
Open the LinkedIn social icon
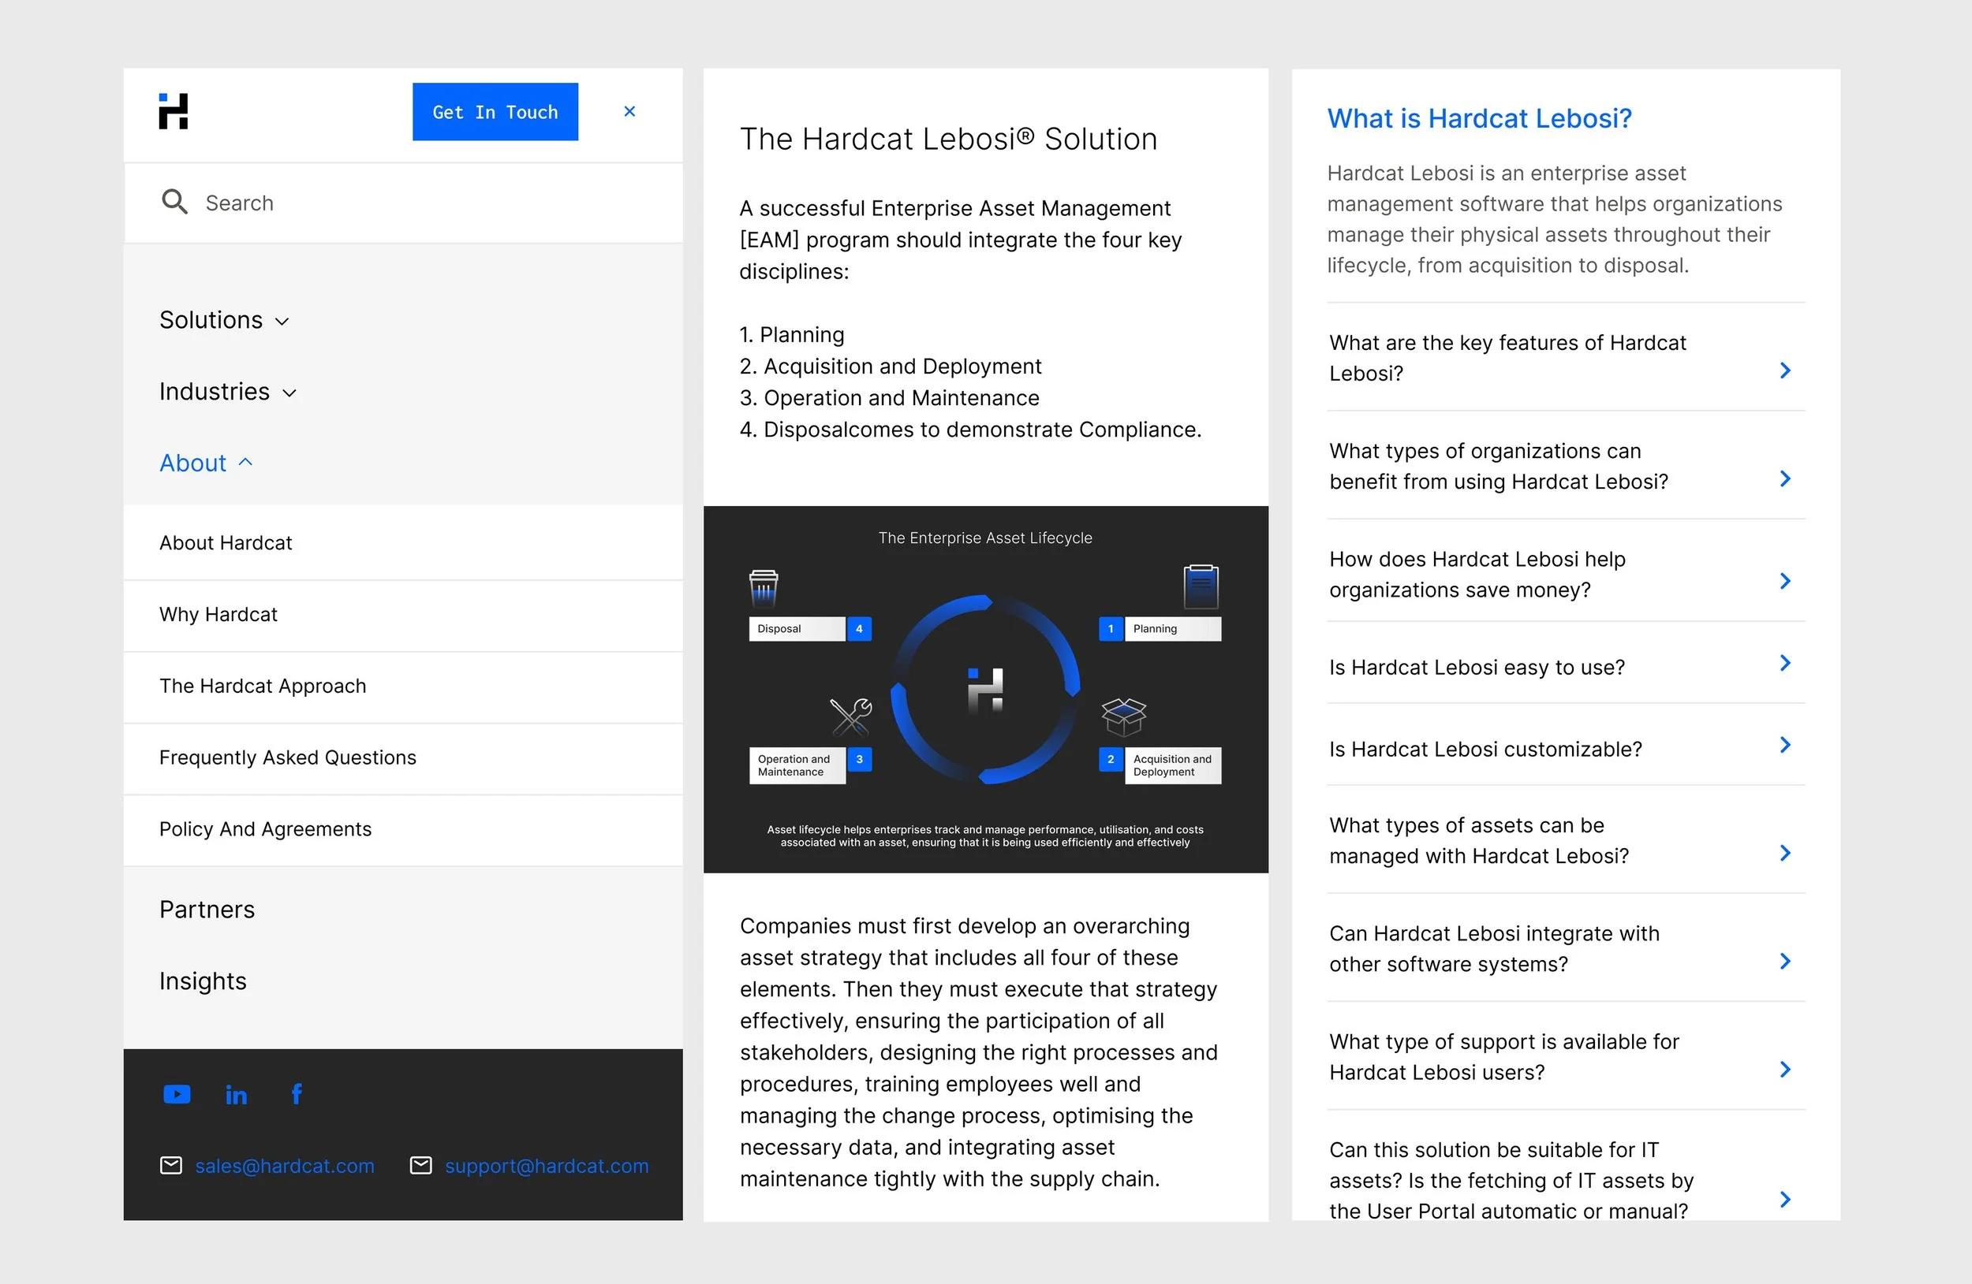236,1096
